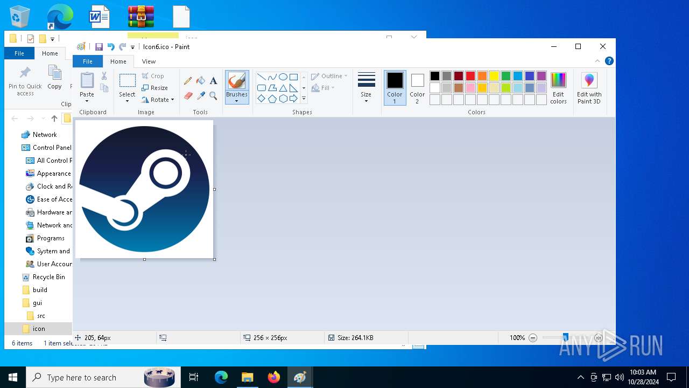Screen dimensions: 689x388
Task: Click the taskbar search box
Action: coord(103,377)
